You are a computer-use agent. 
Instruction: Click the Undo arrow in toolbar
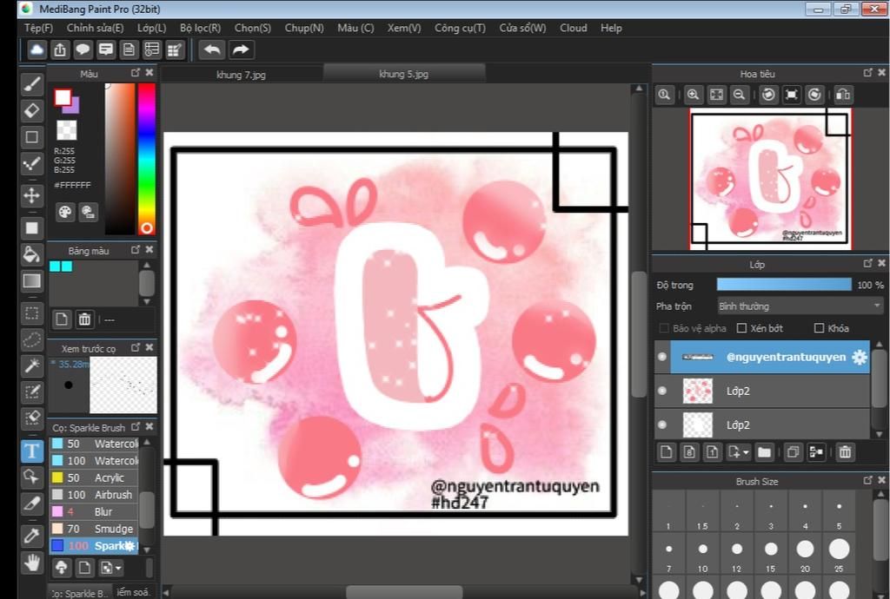(x=212, y=49)
